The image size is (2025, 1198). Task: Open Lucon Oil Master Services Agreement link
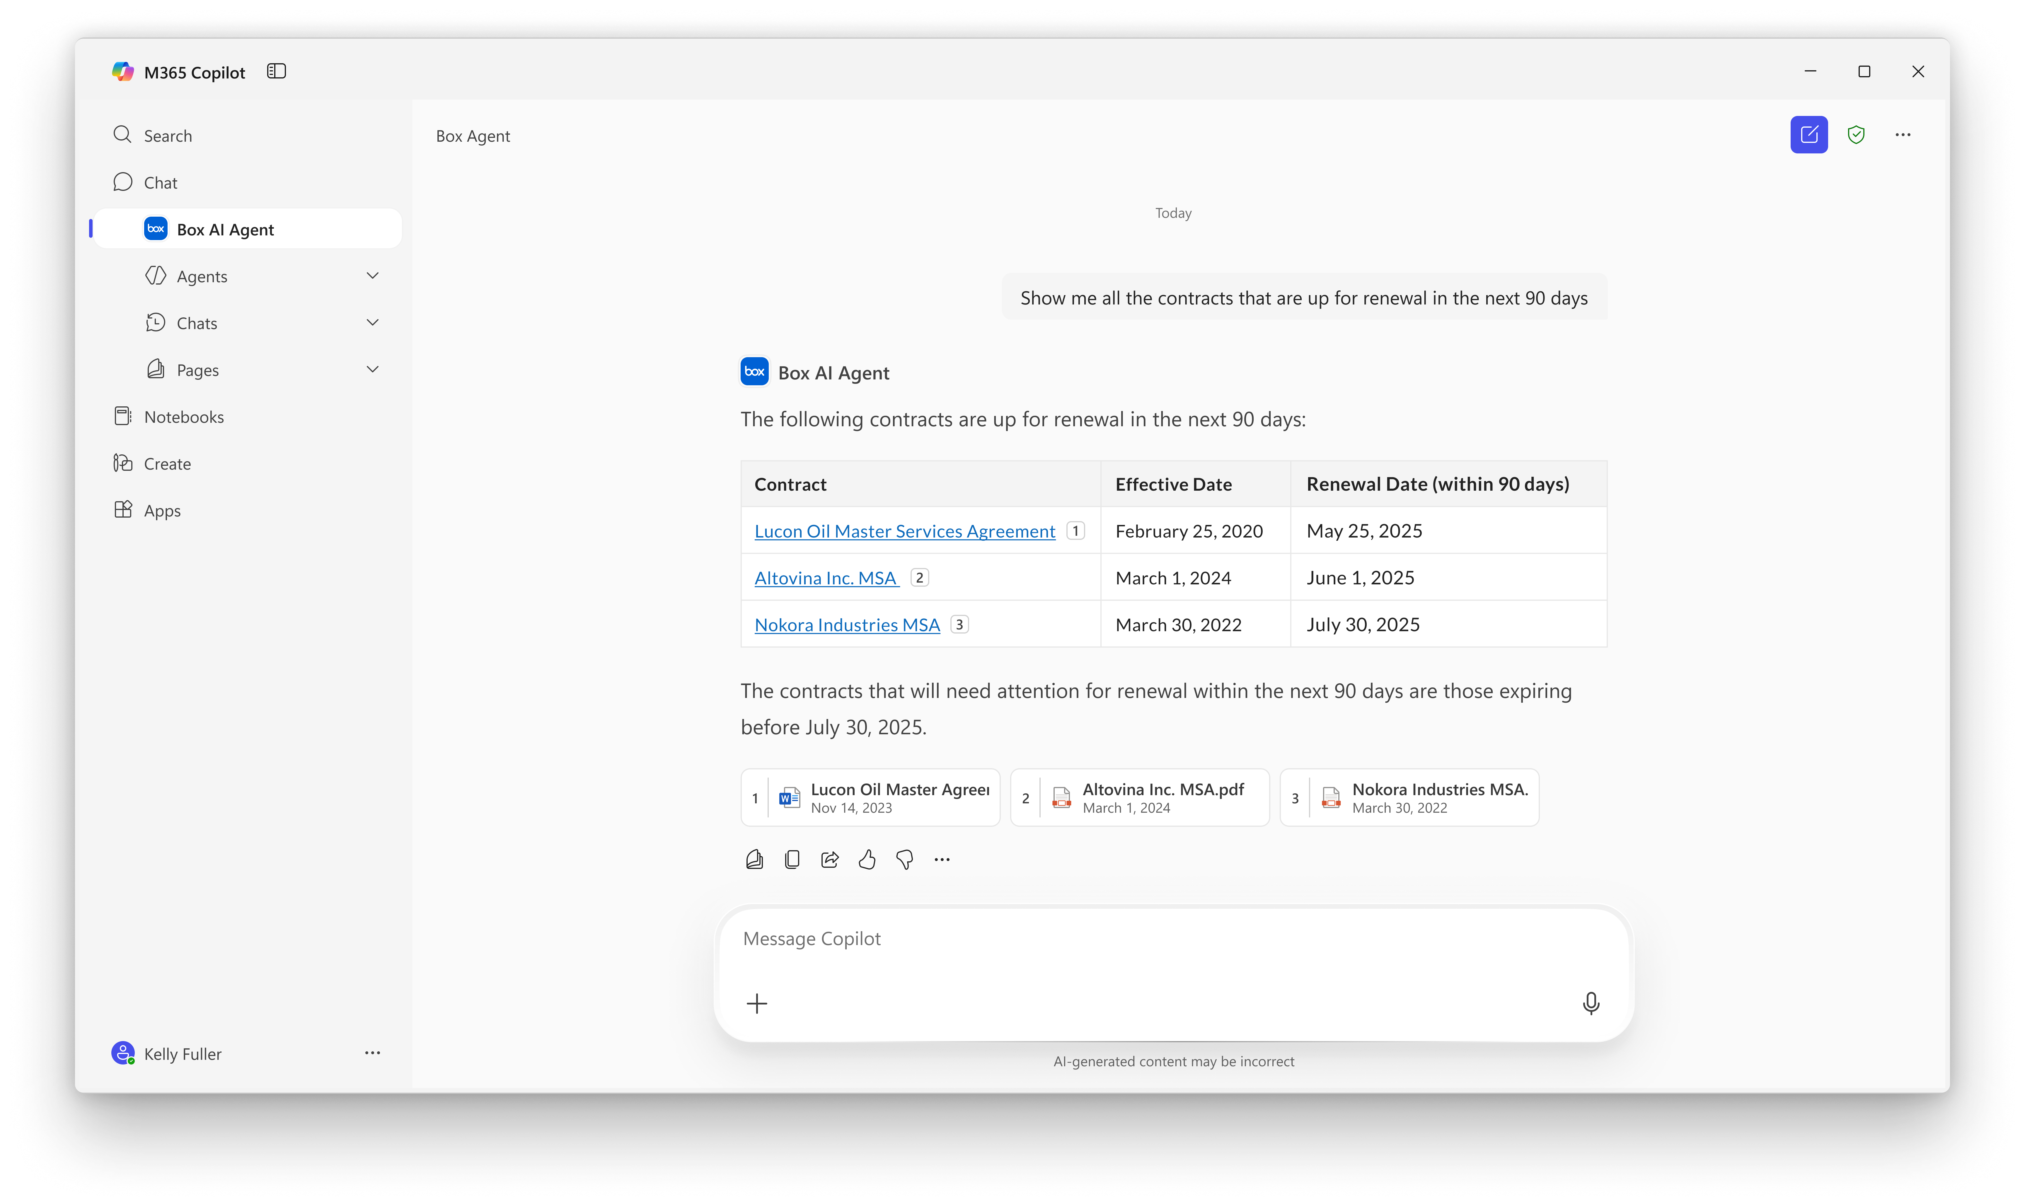tap(905, 531)
